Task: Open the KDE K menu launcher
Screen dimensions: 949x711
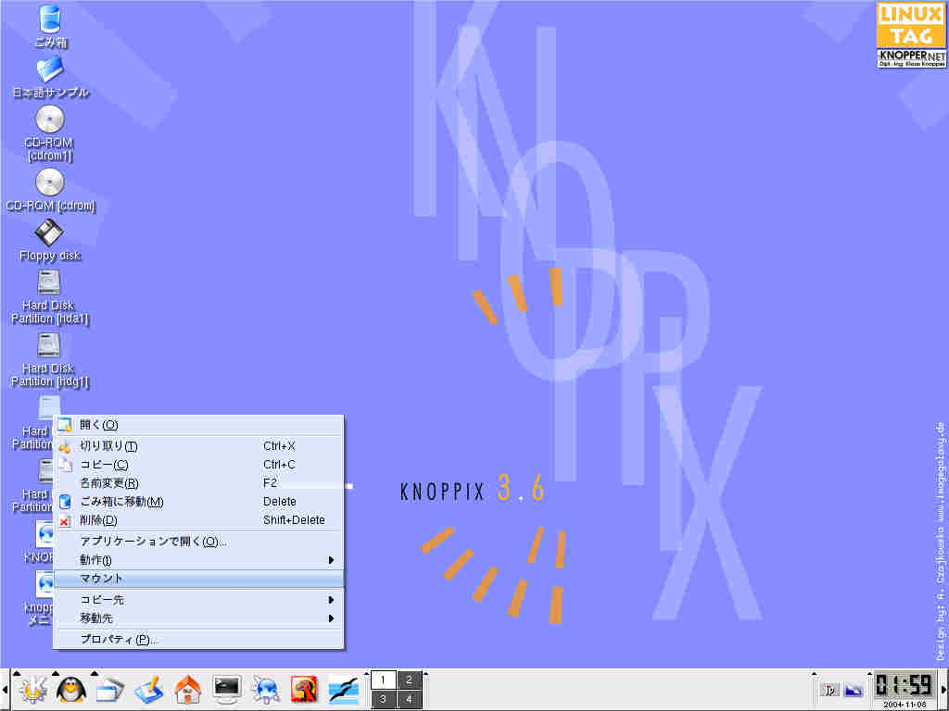Action: [x=32, y=689]
